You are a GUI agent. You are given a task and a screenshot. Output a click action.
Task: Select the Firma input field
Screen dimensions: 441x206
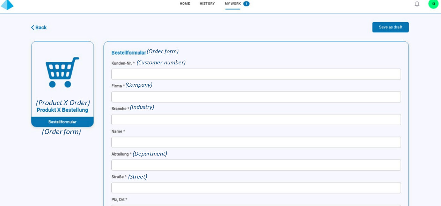coord(256,97)
